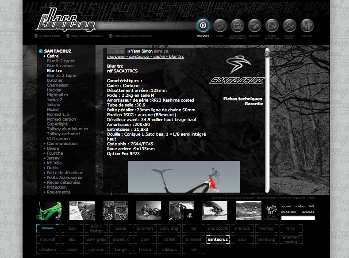Click the content vertical scrollbar
Image resolution: width=349 pixels, height=258 pixels.
point(267,120)
